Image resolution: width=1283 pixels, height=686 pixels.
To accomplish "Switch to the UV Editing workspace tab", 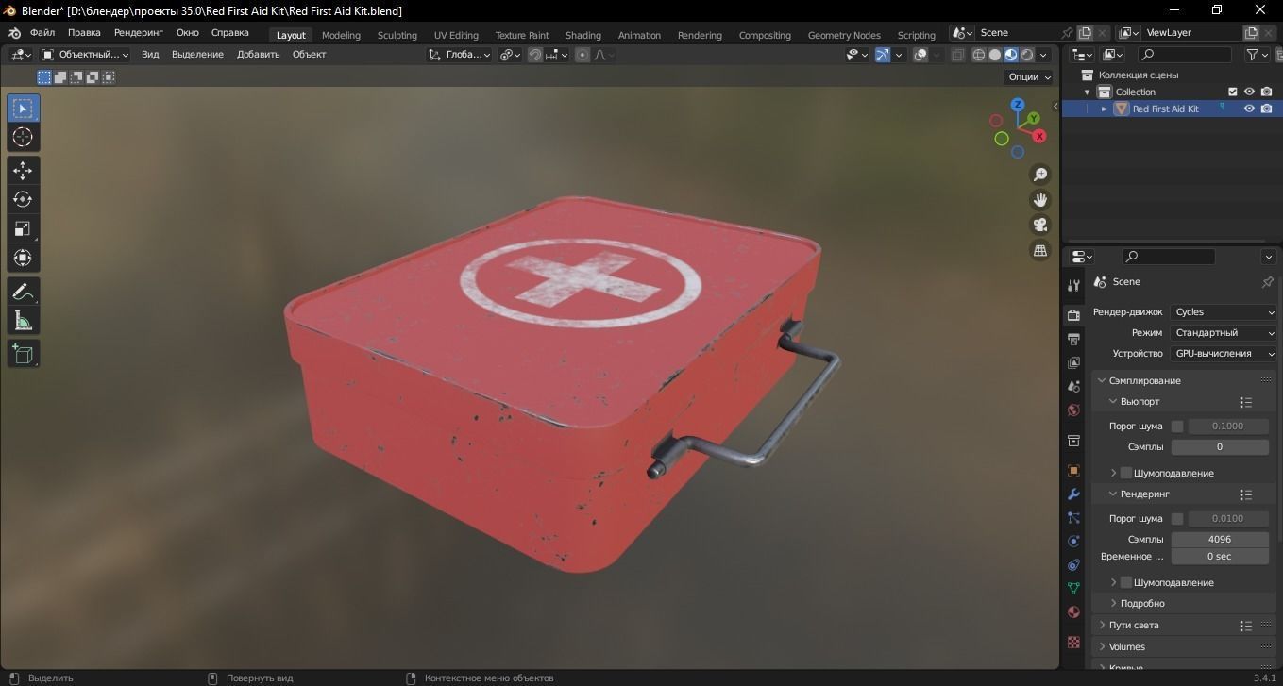I will tap(456, 35).
